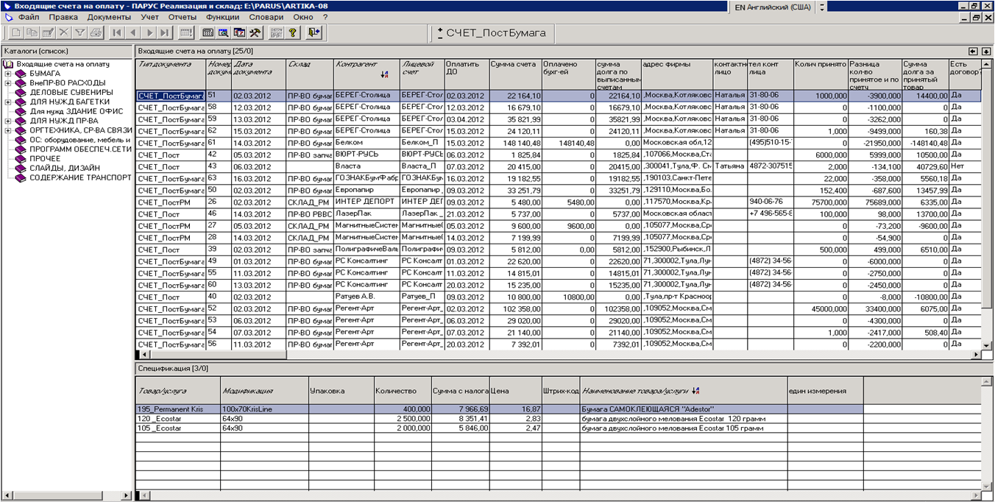Open the Документы menu
The width and height of the screenshot is (995, 502).
click(x=109, y=16)
